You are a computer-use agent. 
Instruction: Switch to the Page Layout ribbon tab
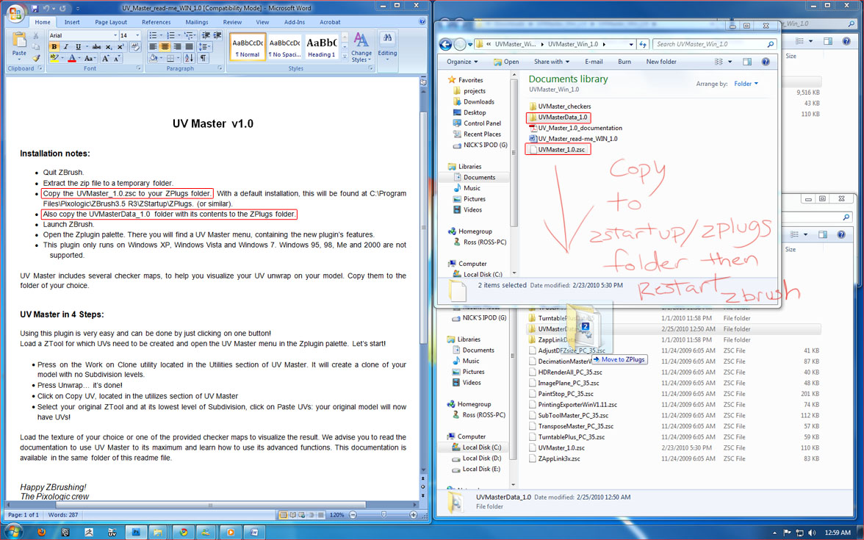pos(110,22)
